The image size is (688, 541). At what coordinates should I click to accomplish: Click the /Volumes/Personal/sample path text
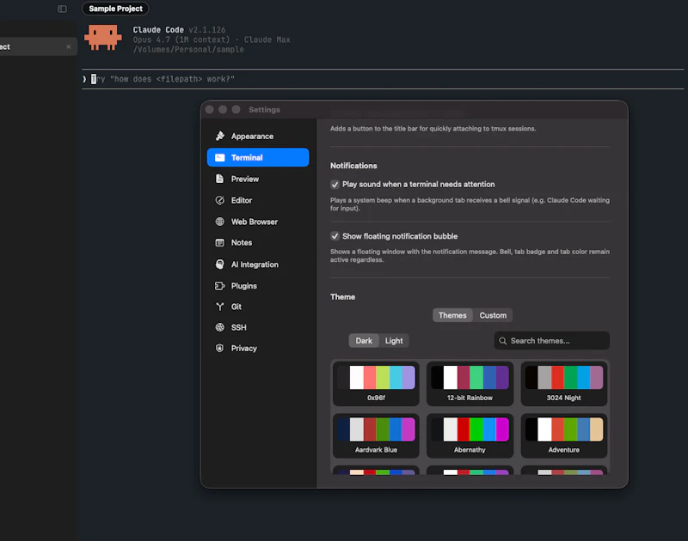point(188,50)
